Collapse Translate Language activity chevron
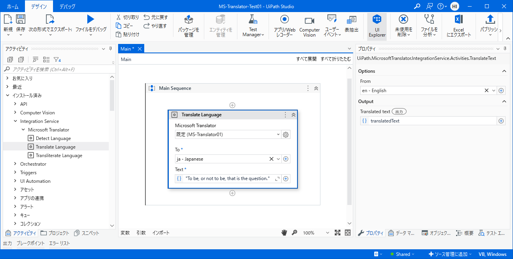This screenshot has height=259, width=513. tap(294, 115)
